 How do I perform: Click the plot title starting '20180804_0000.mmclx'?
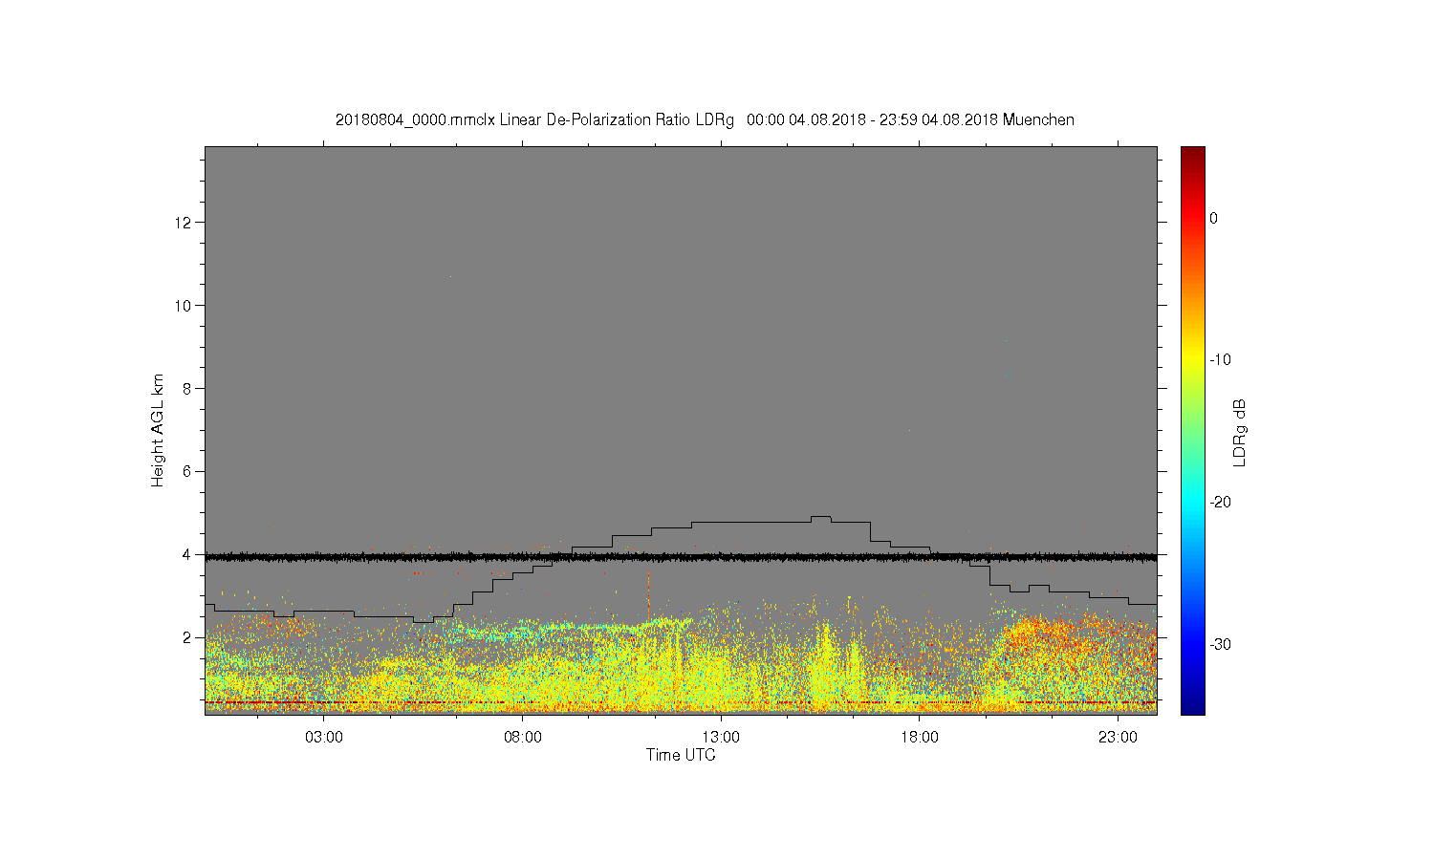[x=705, y=120]
